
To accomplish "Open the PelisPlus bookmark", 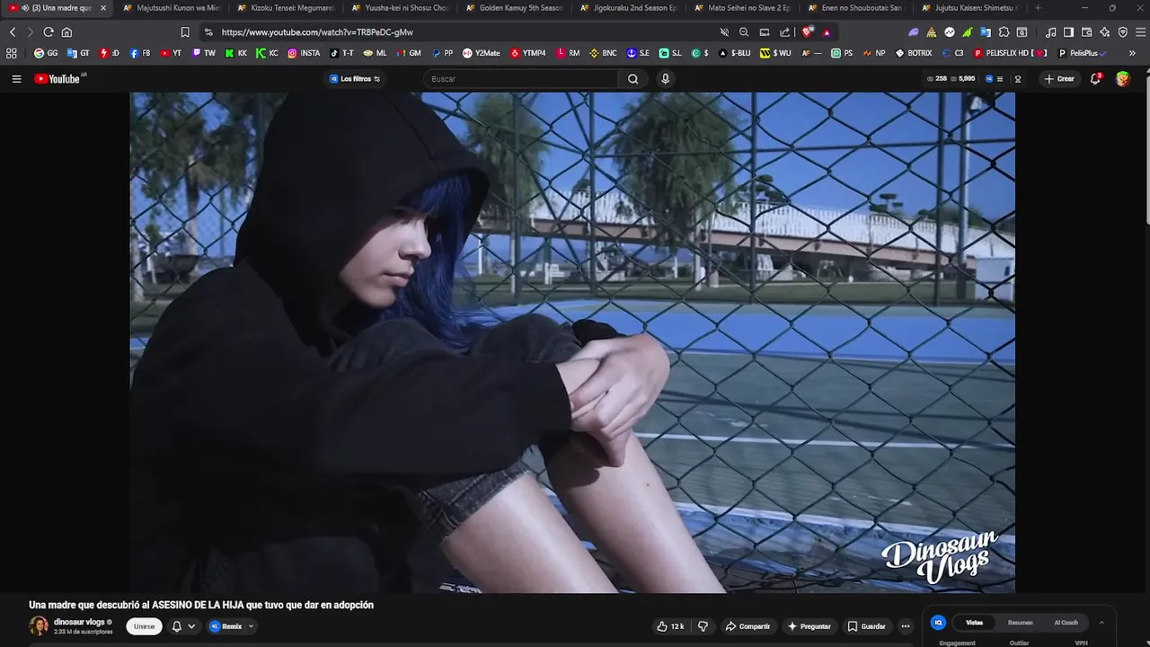I will tap(1082, 53).
